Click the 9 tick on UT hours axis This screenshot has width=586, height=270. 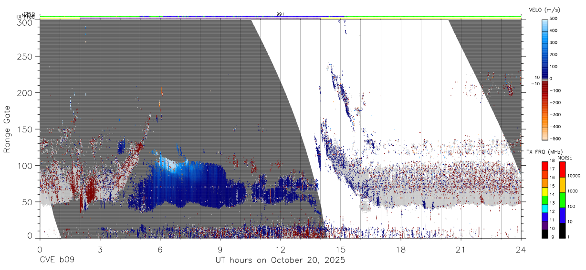pyautogui.click(x=220, y=249)
